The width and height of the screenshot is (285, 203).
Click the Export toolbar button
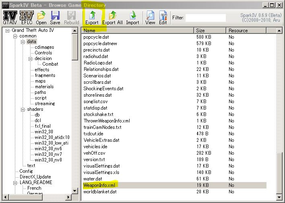tap(92, 18)
